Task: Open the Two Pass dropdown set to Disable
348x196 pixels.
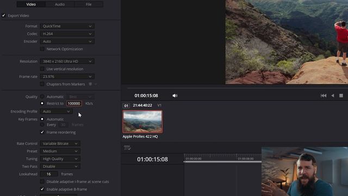Action: point(60,166)
